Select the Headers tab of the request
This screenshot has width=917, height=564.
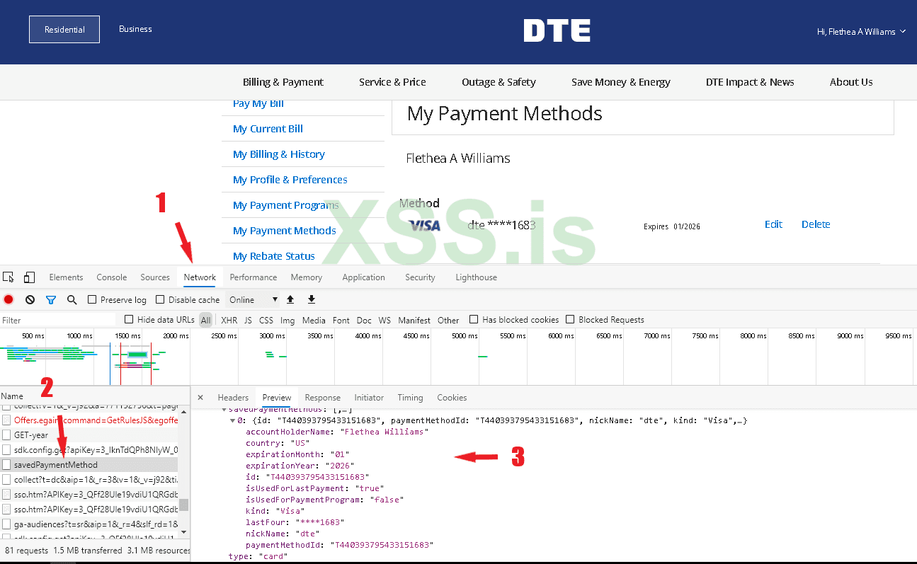(x=233, y=398)
